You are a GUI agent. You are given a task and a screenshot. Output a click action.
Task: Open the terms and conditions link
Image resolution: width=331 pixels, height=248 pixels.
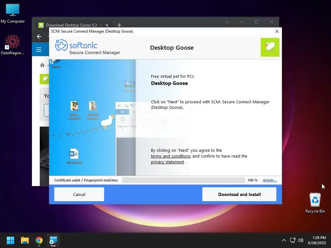point(171,156)
